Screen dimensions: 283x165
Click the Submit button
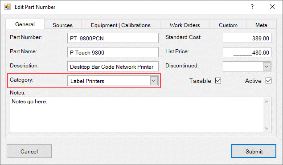254,151
